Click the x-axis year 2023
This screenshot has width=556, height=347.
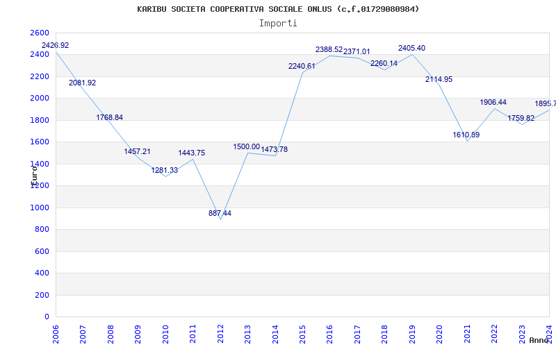coord(522,334)
